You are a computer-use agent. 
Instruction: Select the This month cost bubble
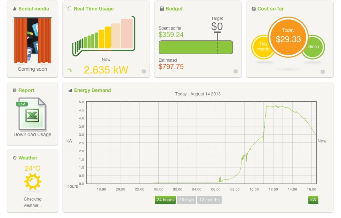(262, 47)
